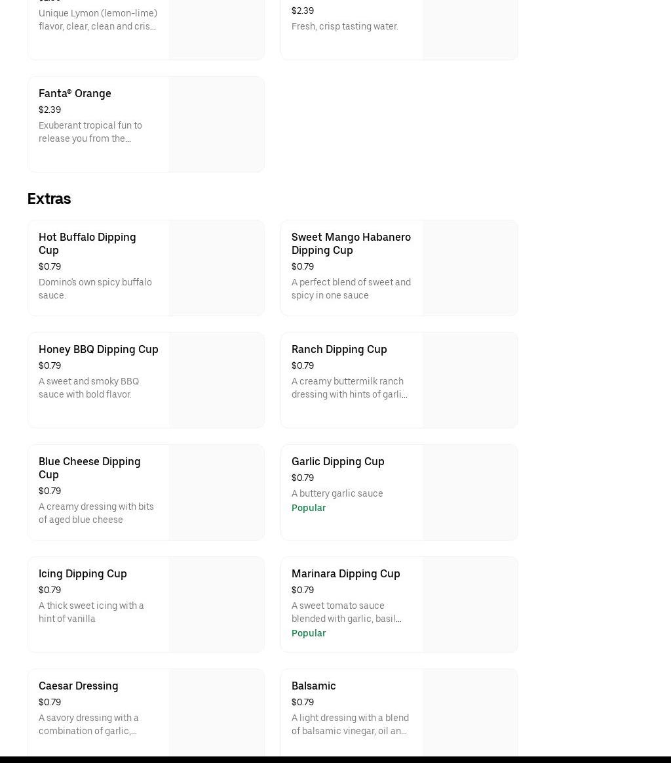
Task: Open Blue Cheese Dipping Cup
Action: pyautogui.click(x=146, y=493)
